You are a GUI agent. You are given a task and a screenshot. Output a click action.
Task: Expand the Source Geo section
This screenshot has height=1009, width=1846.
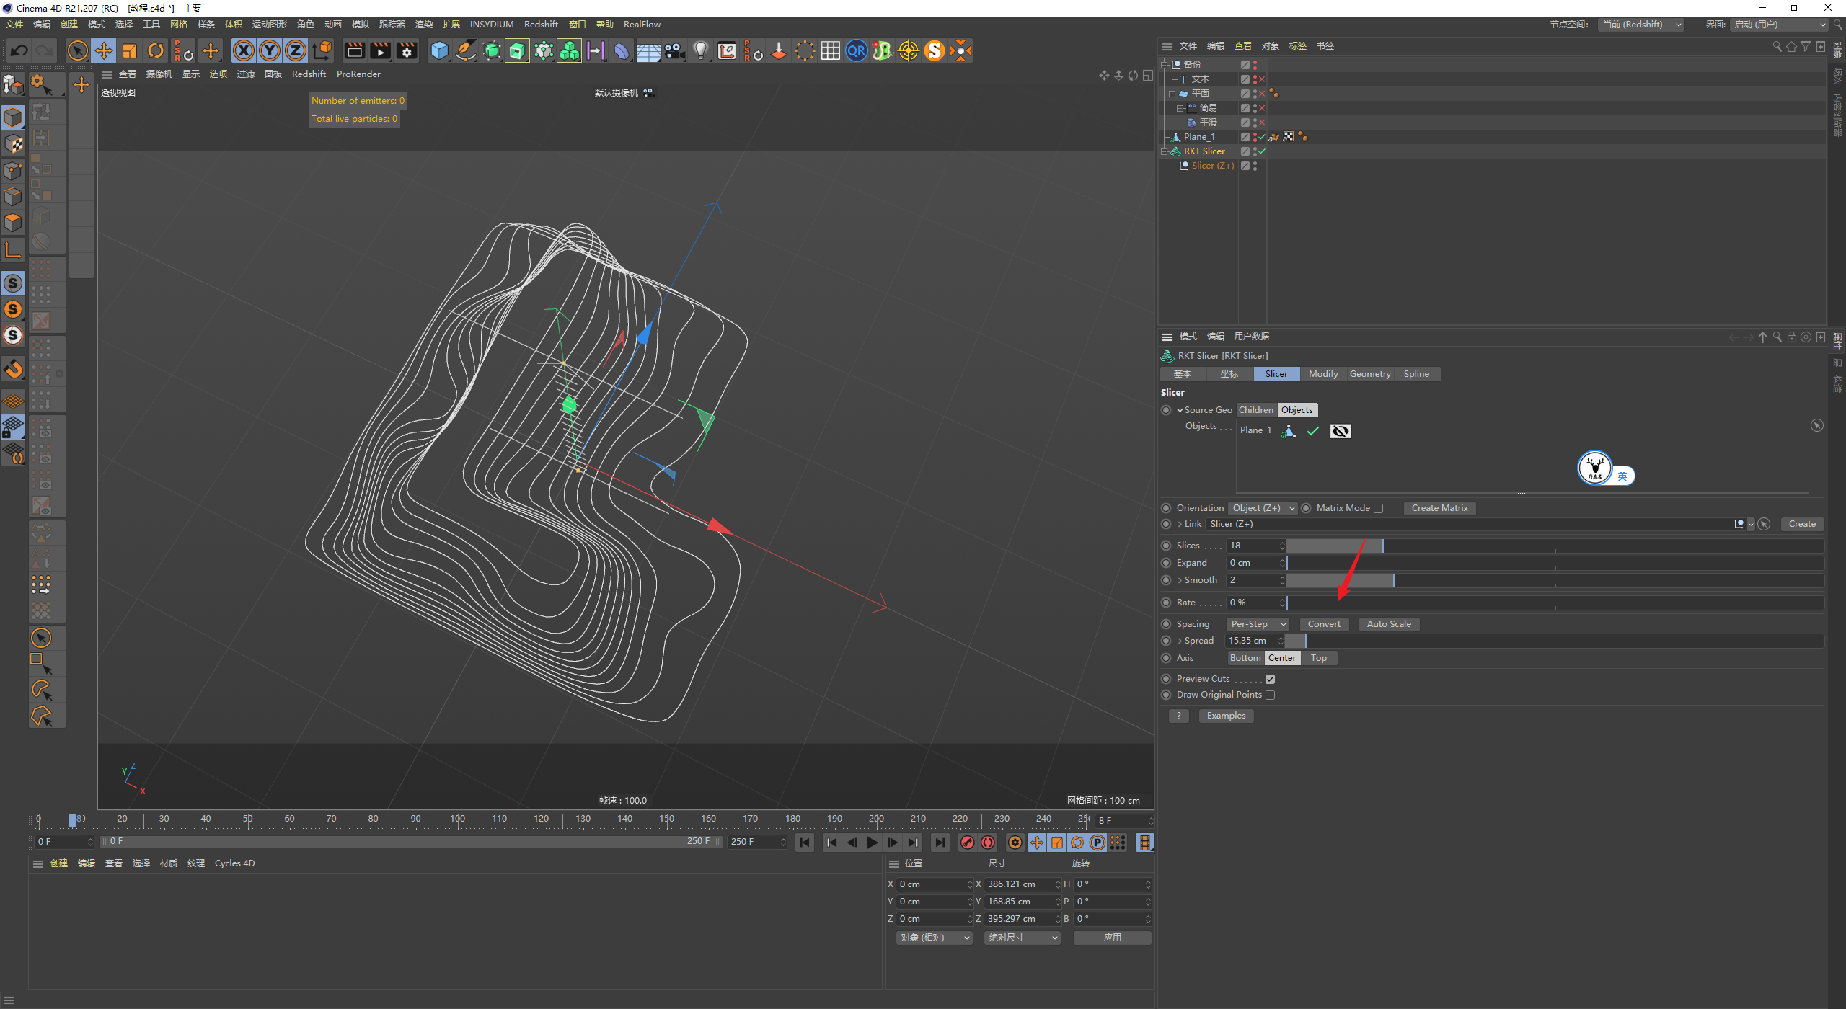tap(1173, 409)
